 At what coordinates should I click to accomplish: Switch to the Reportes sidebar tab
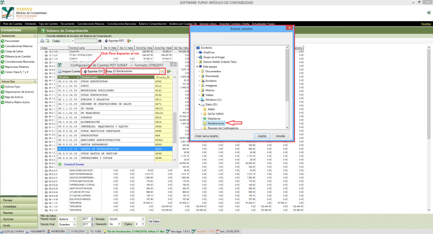coord(19,213)
